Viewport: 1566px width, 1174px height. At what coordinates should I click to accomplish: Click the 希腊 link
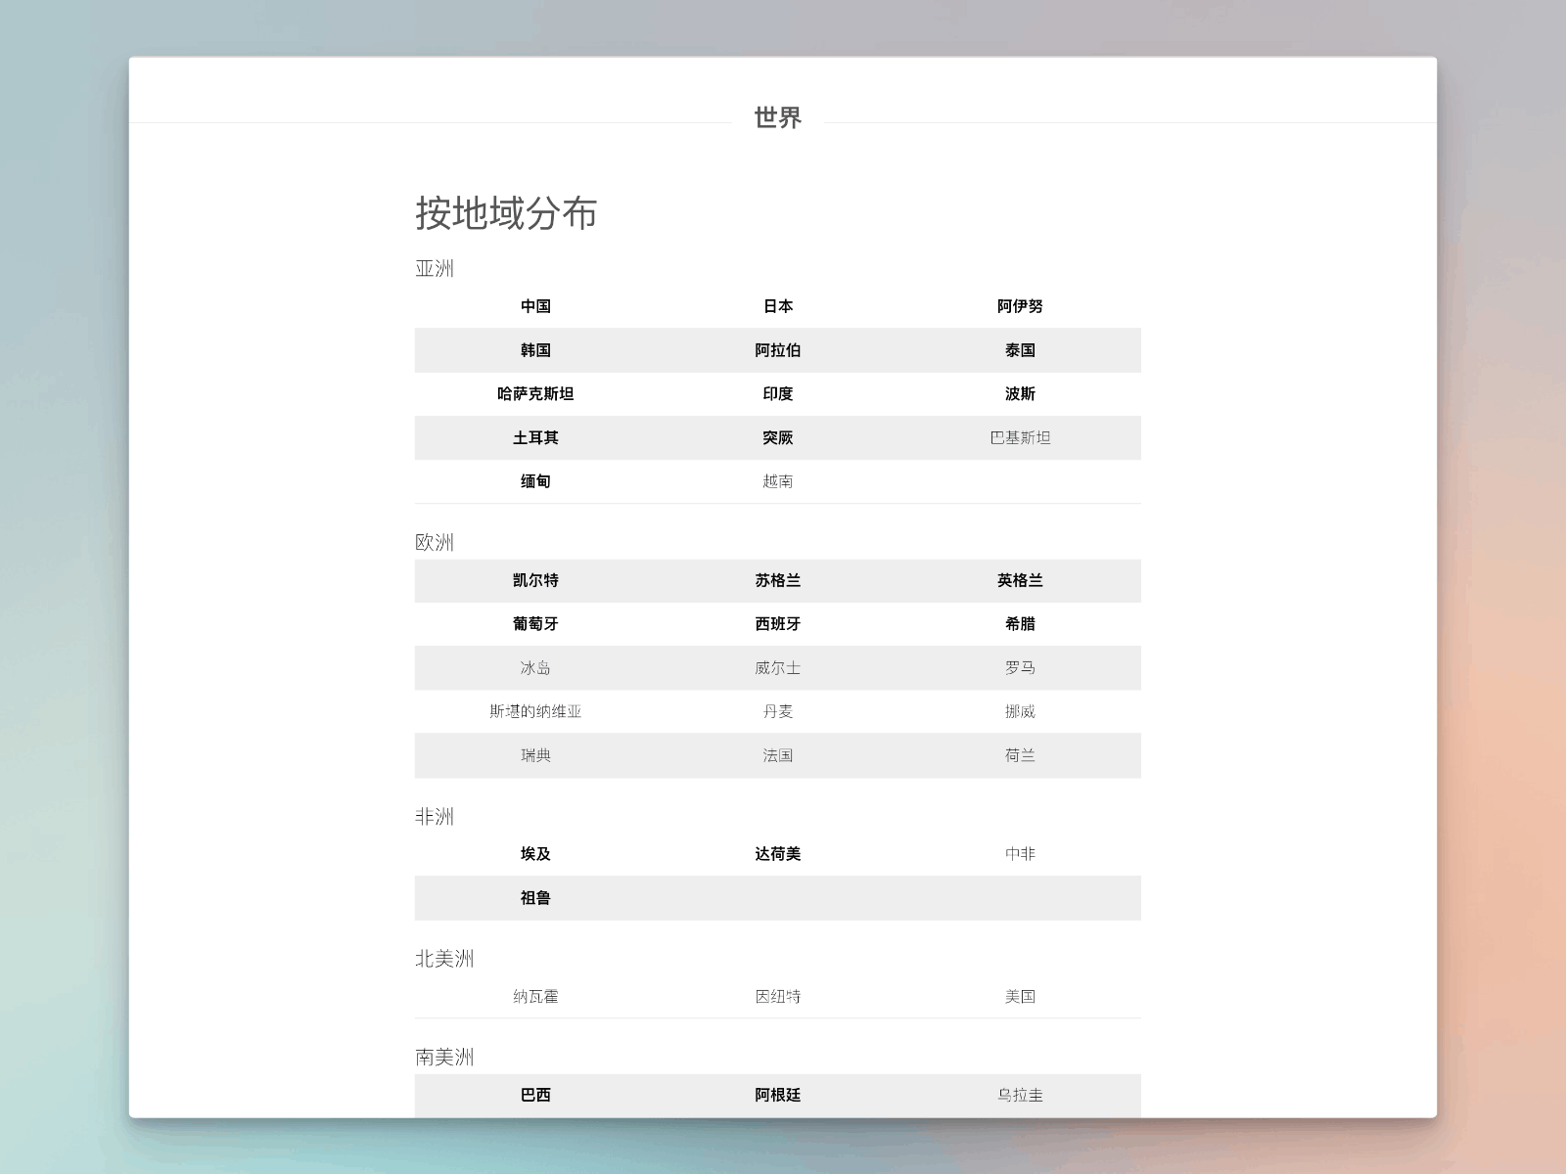point(1020,624)
